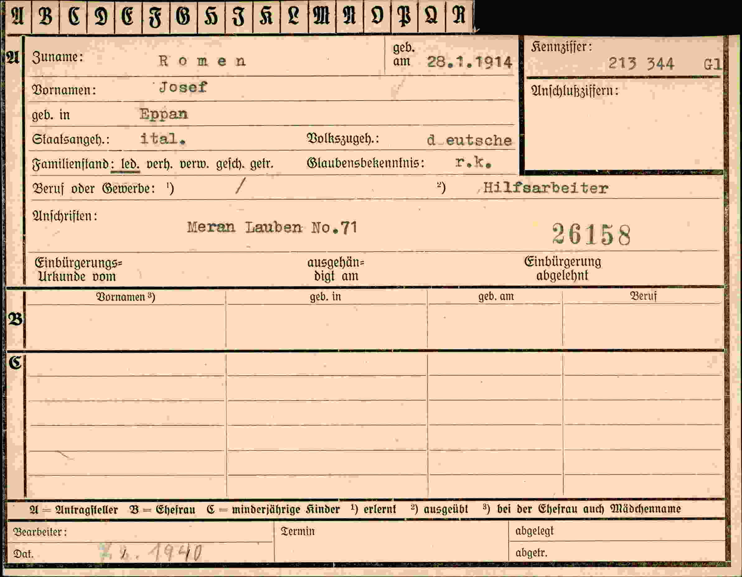Click the 'Volkszugeh.:' label
The height and width of the screenshot is (577, 742).
(342, 138)
